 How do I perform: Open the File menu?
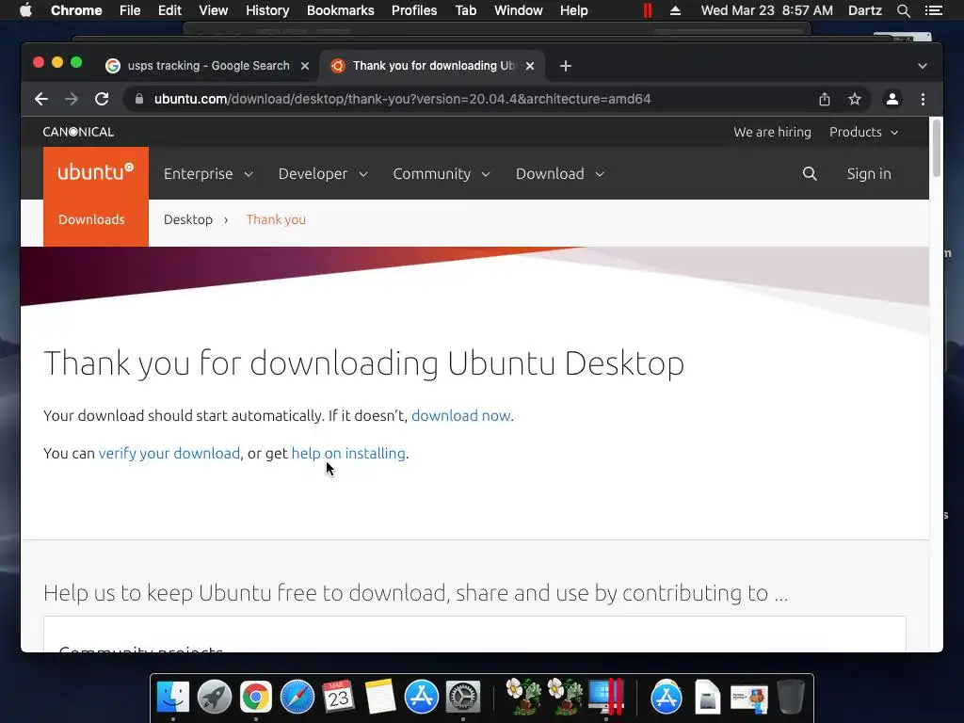tap(130, 10)
